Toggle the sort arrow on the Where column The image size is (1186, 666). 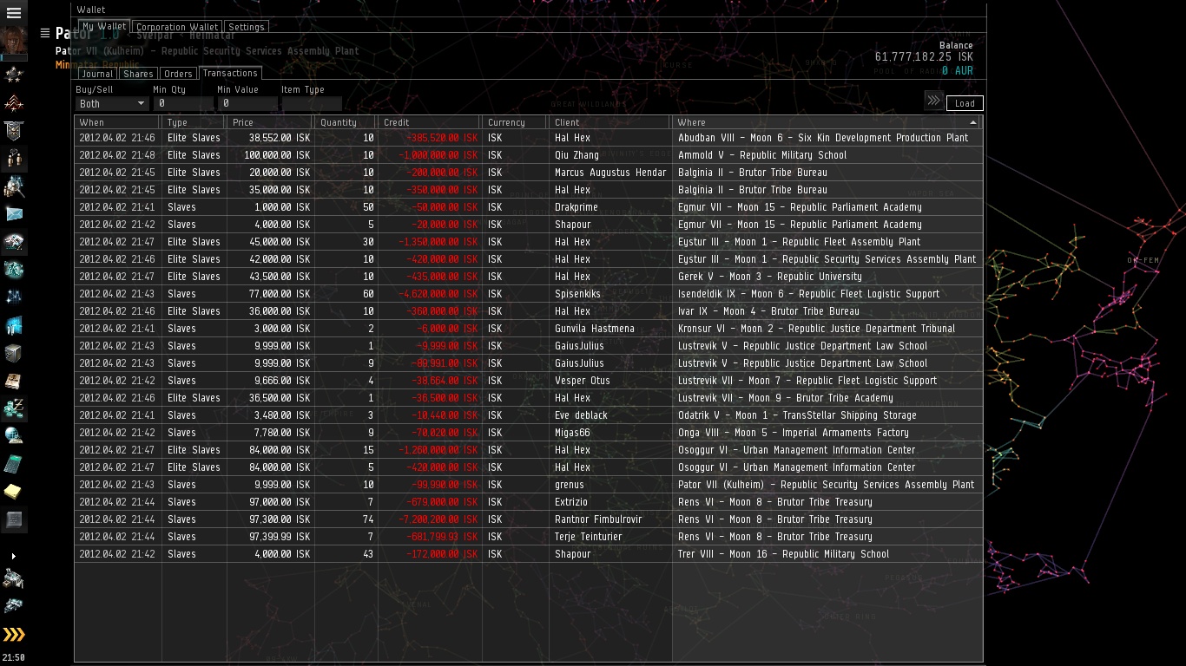click(x=973, y=122)
